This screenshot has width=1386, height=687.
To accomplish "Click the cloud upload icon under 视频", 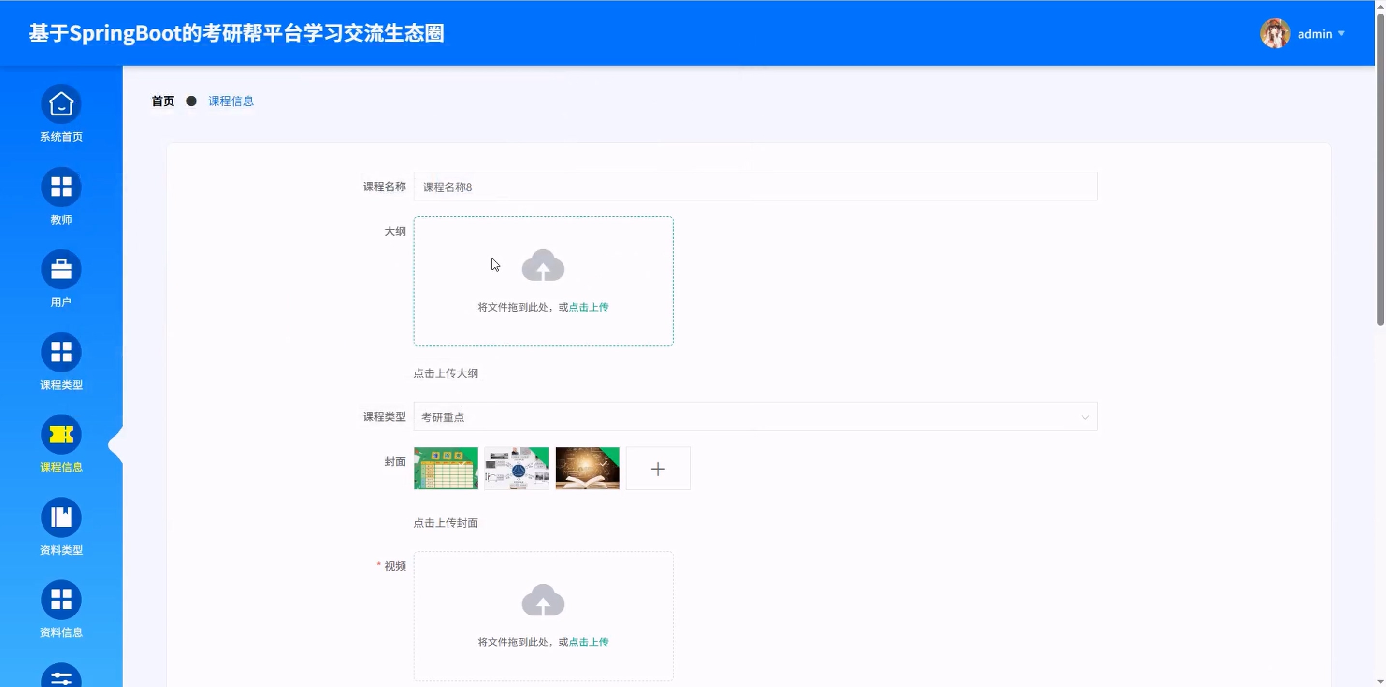I will pos(542,600).
